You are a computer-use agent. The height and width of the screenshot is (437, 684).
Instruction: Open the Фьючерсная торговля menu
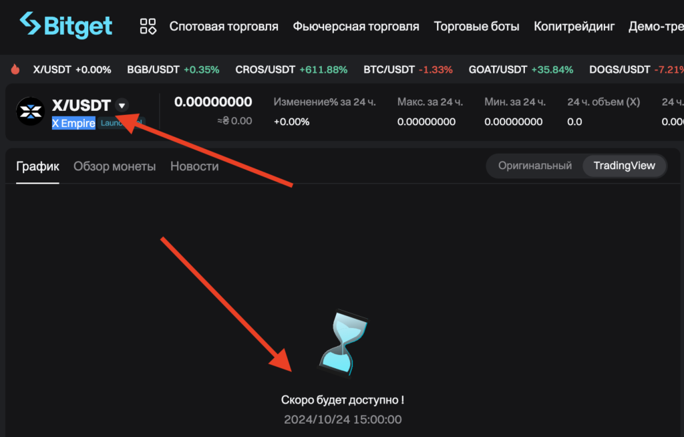point(356,27)
